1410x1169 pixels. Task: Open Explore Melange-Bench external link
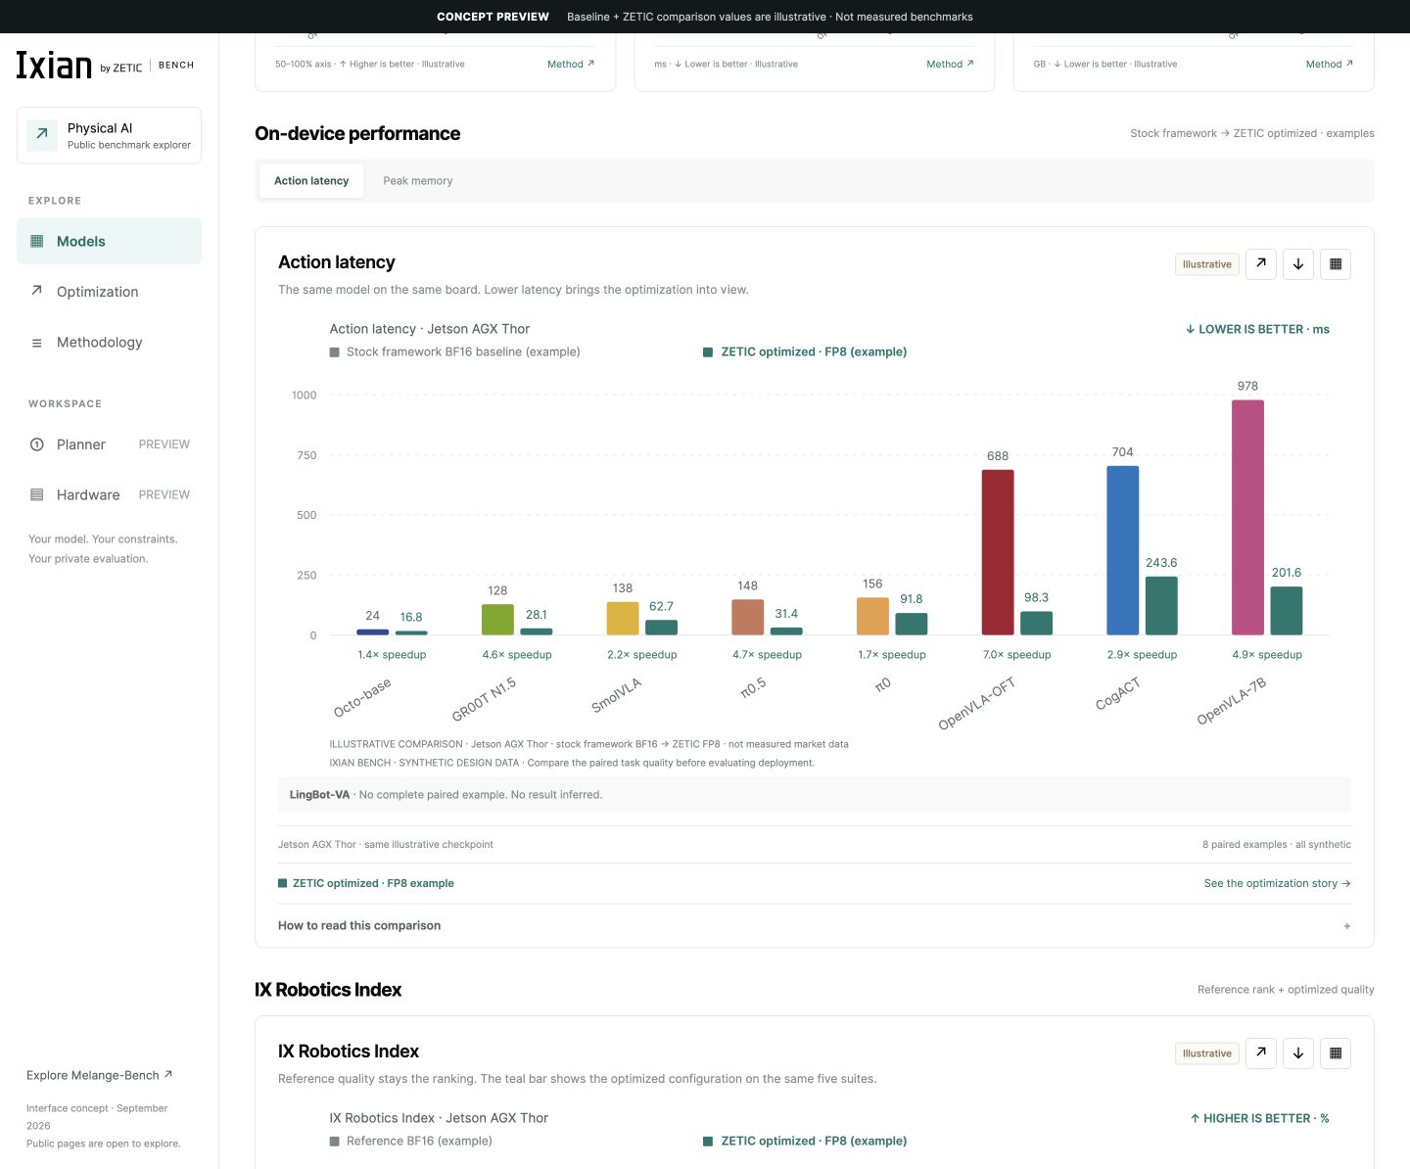click(99, 1075)
